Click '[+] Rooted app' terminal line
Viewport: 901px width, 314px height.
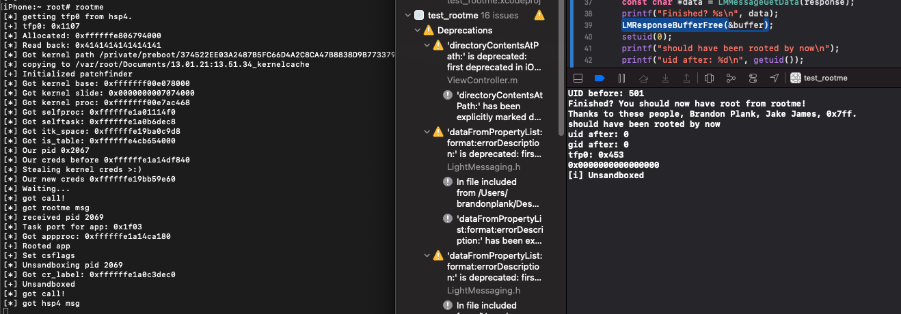click(38, 246)
